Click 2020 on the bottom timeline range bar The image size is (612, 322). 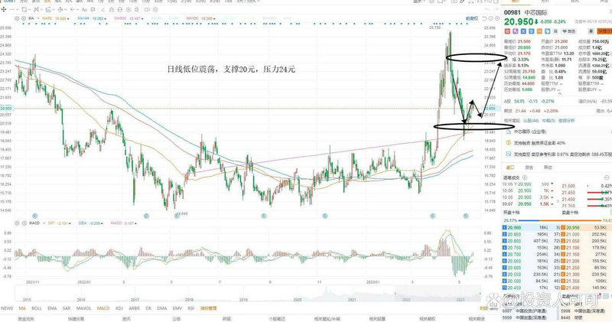(298, 300)
